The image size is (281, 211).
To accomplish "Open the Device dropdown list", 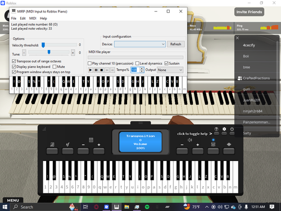I will [140, 44].
